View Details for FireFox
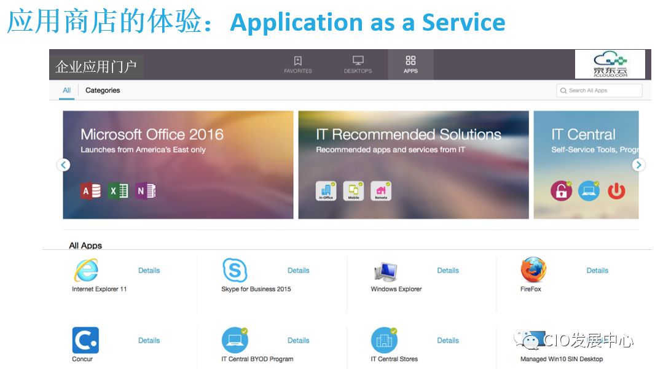The width and height of the screenshot is (655, 369). click(x=597, y=271)
